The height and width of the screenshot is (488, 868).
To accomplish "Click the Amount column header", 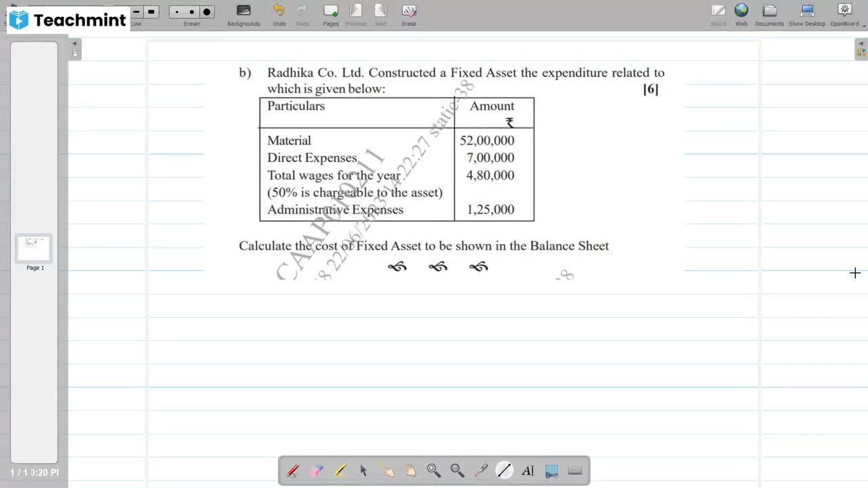I will point(492,106).
